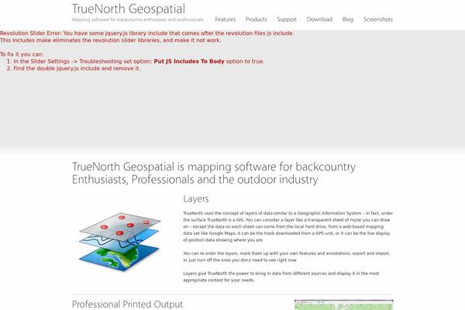
Task: Open the Features menu item
Action: 225,19
